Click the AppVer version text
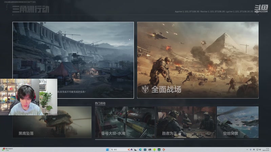Viewport: 271px width, 152px height. tap(187, 11)
